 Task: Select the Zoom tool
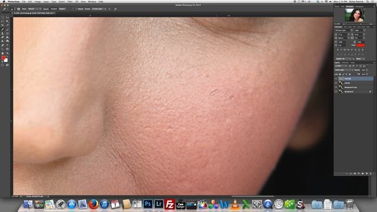click(8, 54)
